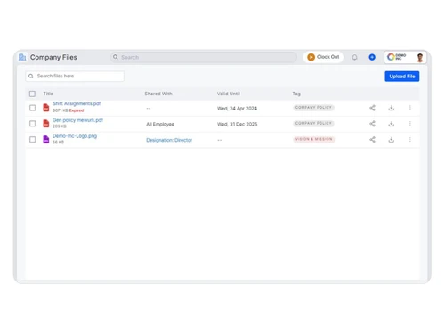Share the Demo-Inc-Logo.png file
This screenshot has height=334, width=445.
pyautogui.click(x=372, y=139)
